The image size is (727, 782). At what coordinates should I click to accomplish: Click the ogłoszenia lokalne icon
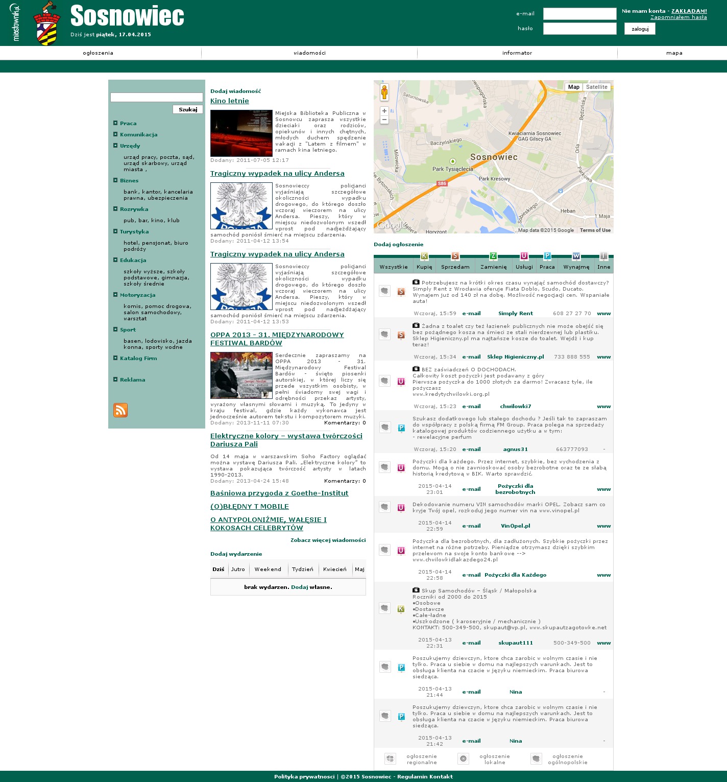coord(463,759)
